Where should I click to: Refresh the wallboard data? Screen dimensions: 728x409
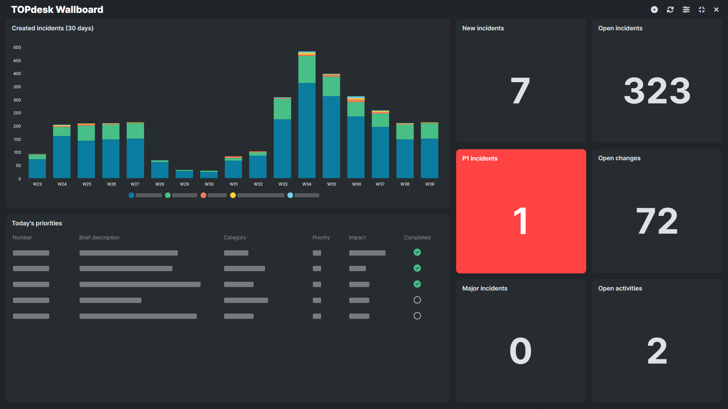tap(670, 9)
